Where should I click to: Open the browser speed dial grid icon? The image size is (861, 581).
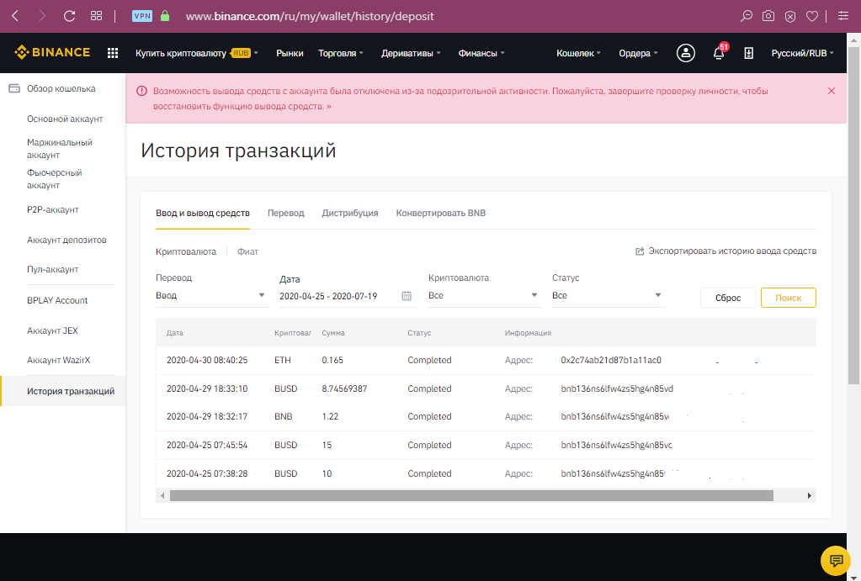coord(96,16)
